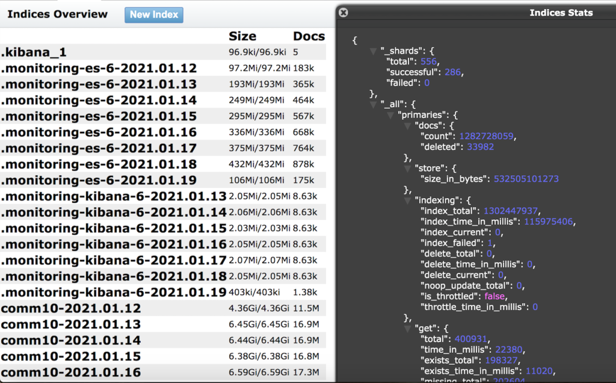Screen dimensions: 616x383
Task: Open index comm10-2021.01.14
Action: coord(71,340)
